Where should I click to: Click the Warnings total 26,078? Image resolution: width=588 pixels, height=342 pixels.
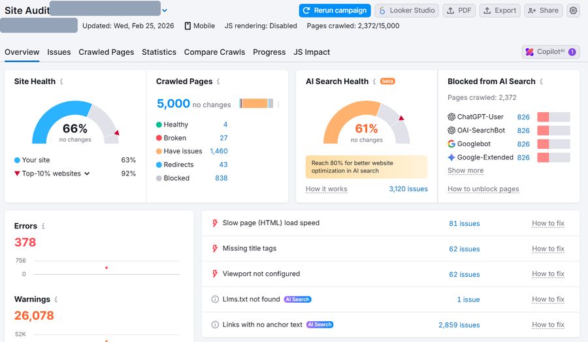point(34,315)
